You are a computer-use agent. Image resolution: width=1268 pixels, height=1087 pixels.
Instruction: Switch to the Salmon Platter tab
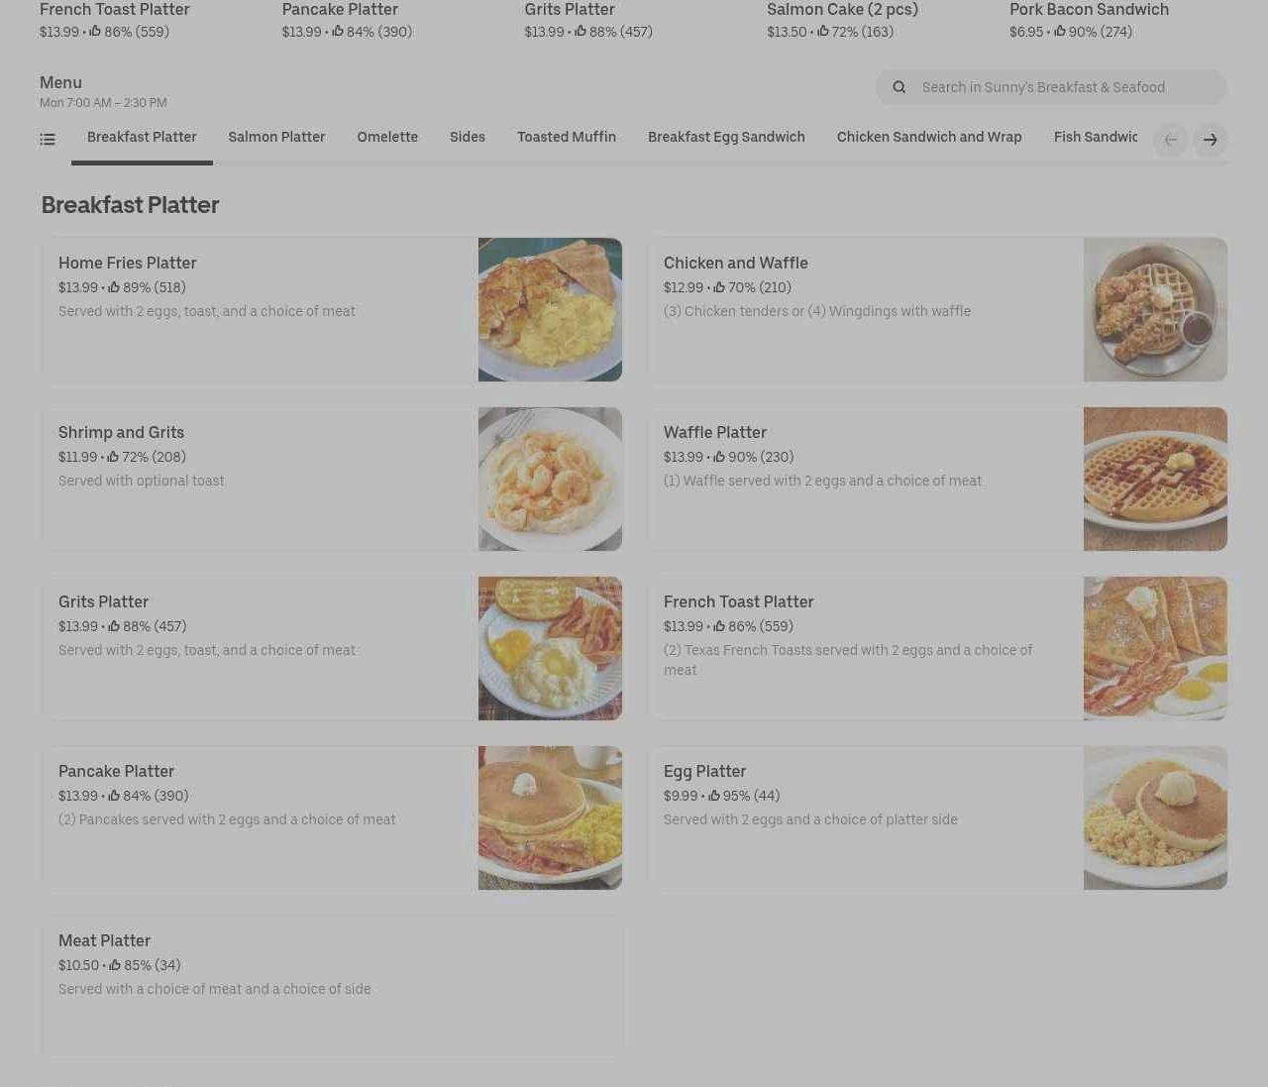click(x=276, y=138)
